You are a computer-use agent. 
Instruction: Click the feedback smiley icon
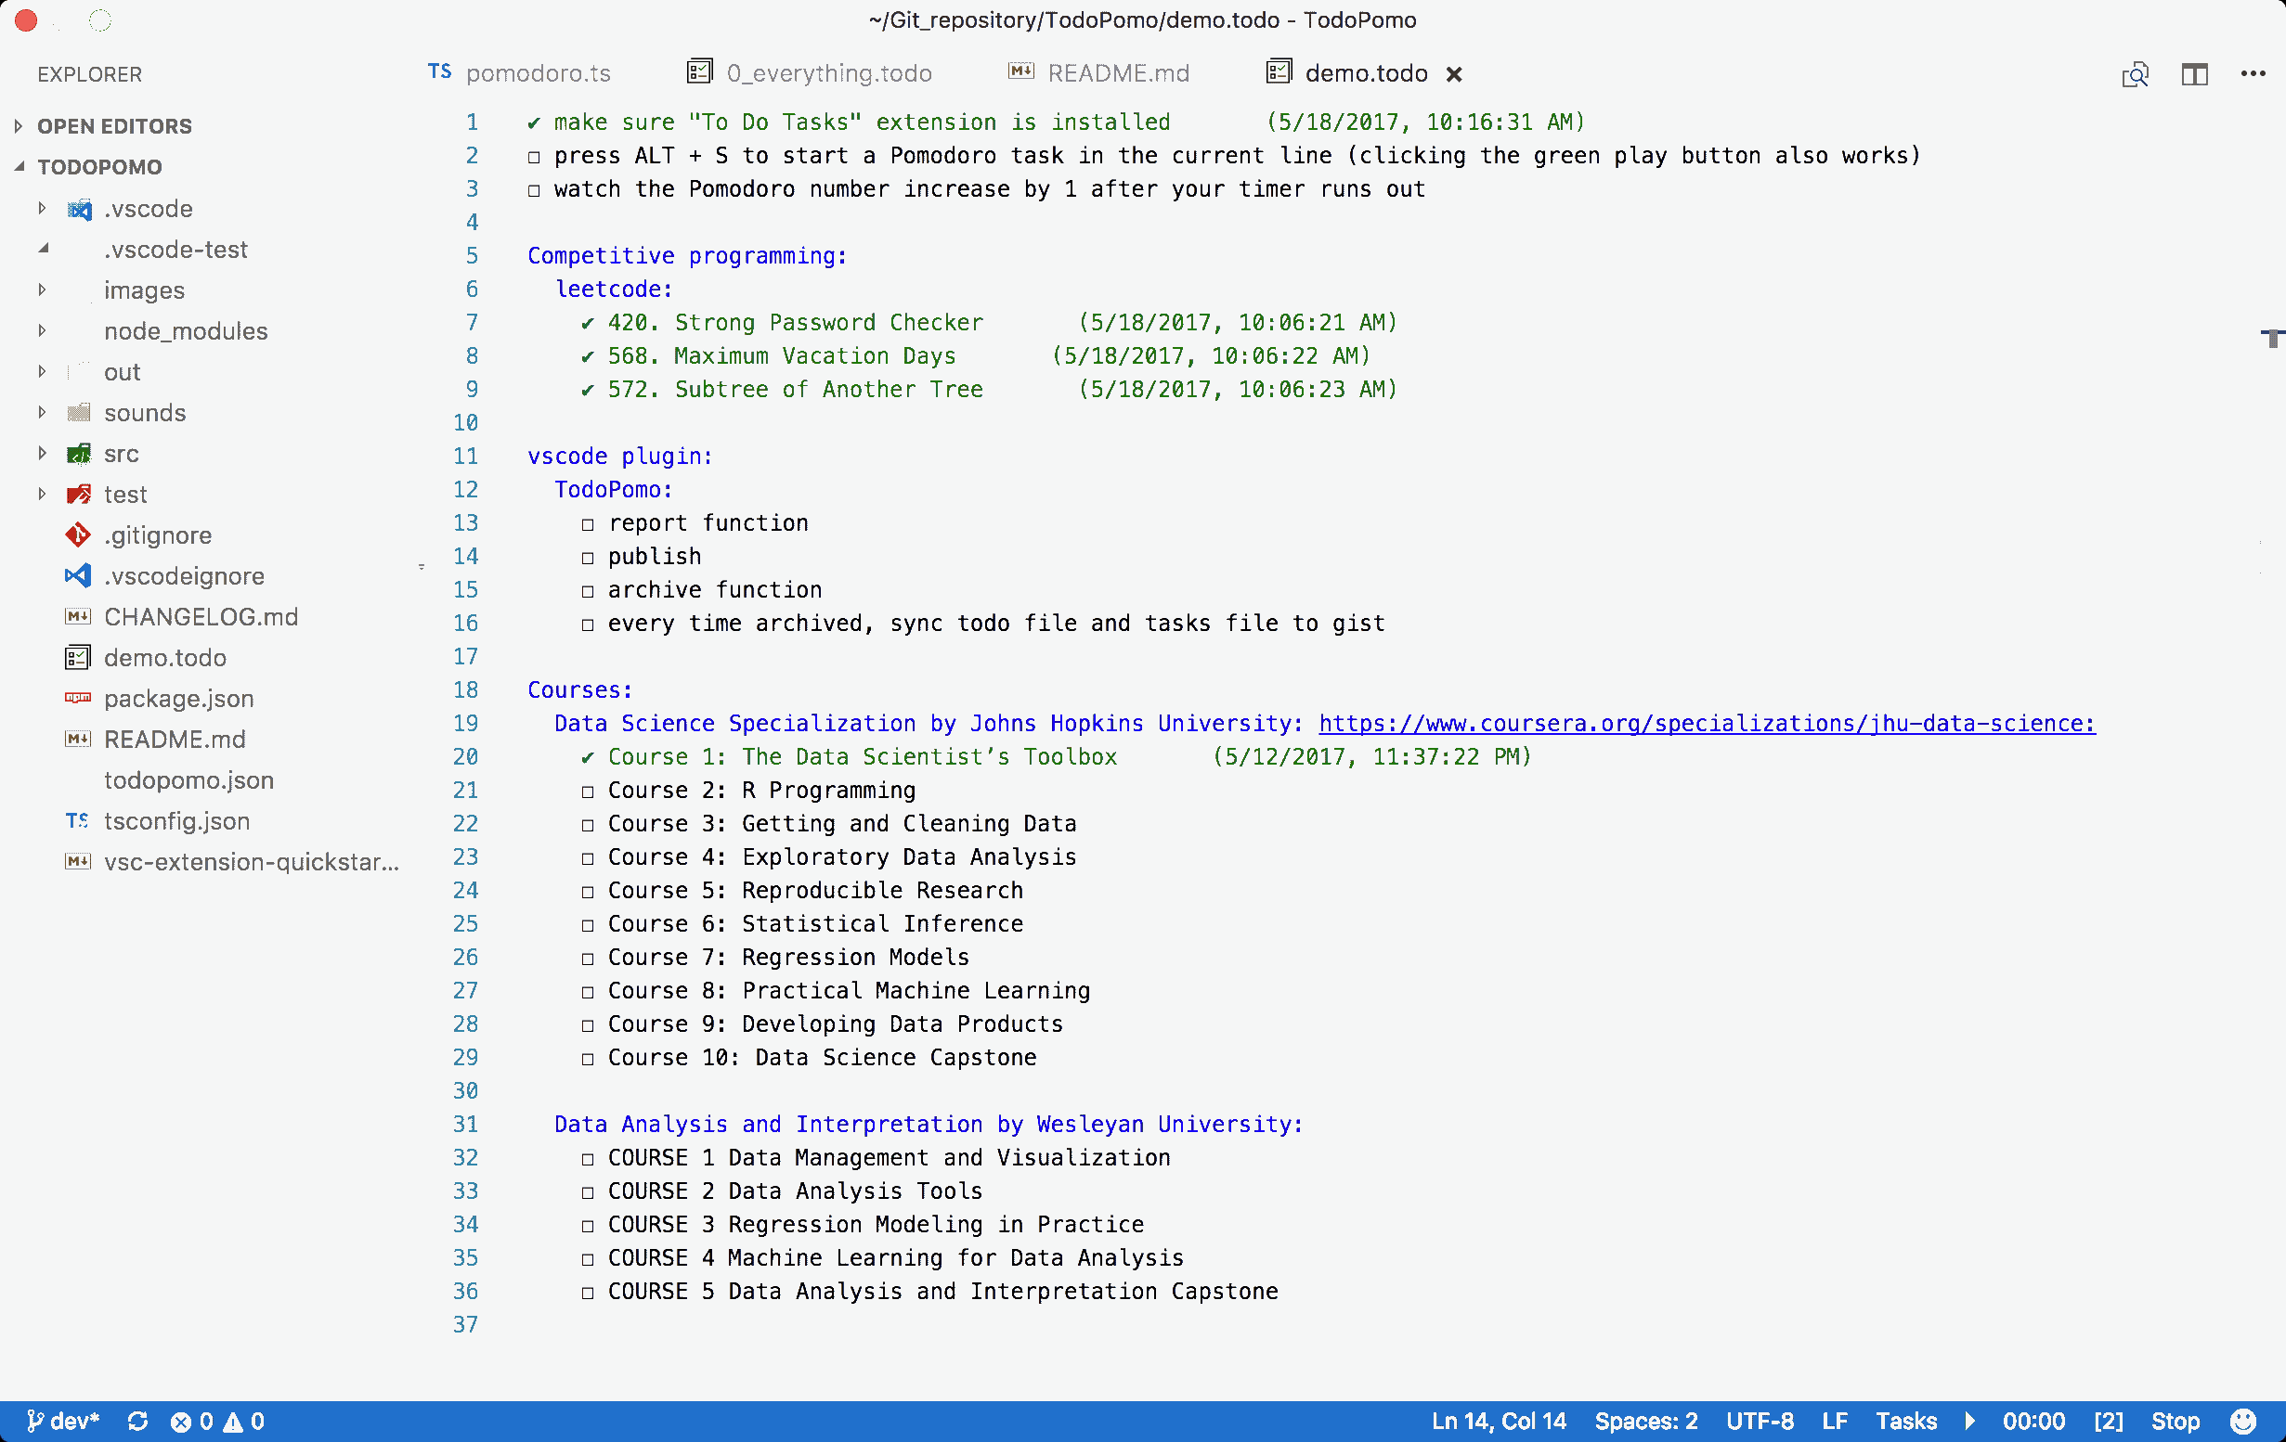click(2243, 1422)
